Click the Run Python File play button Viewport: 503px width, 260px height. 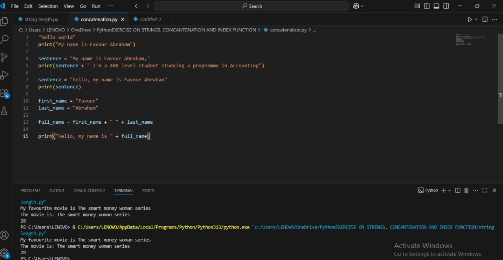[470, 19]
